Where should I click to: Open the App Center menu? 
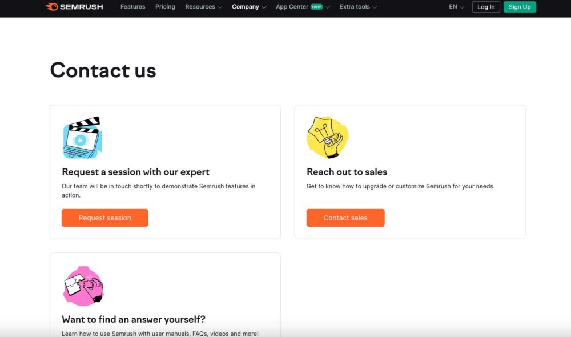(x=292, y=7)
